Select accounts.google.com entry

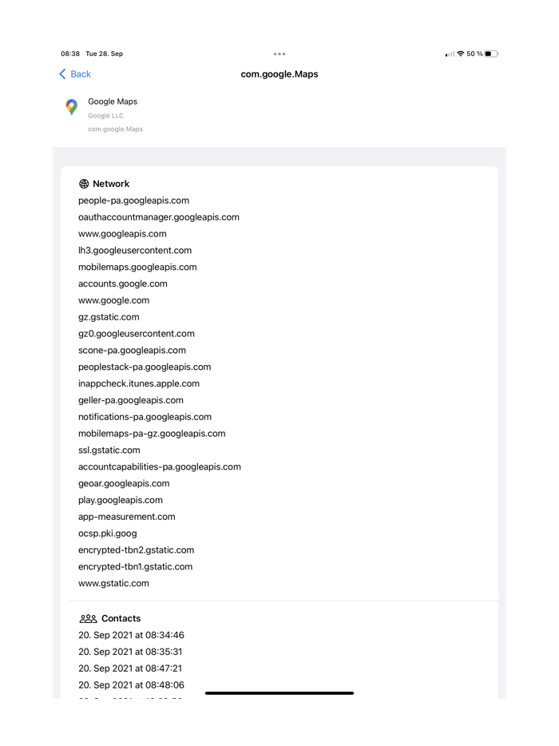point(122,284)
